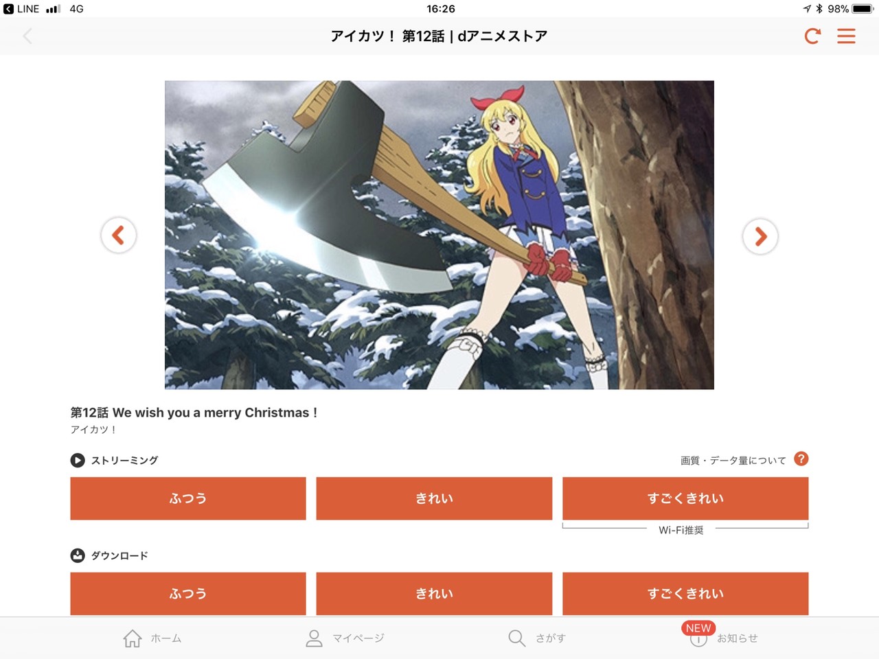Download episode in きれい quality

point(434,594)
